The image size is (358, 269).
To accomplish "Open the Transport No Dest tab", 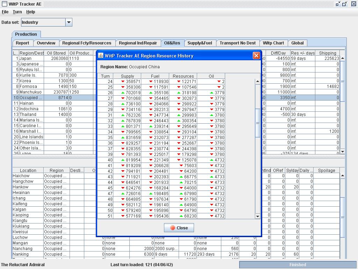I will (238, 43).
